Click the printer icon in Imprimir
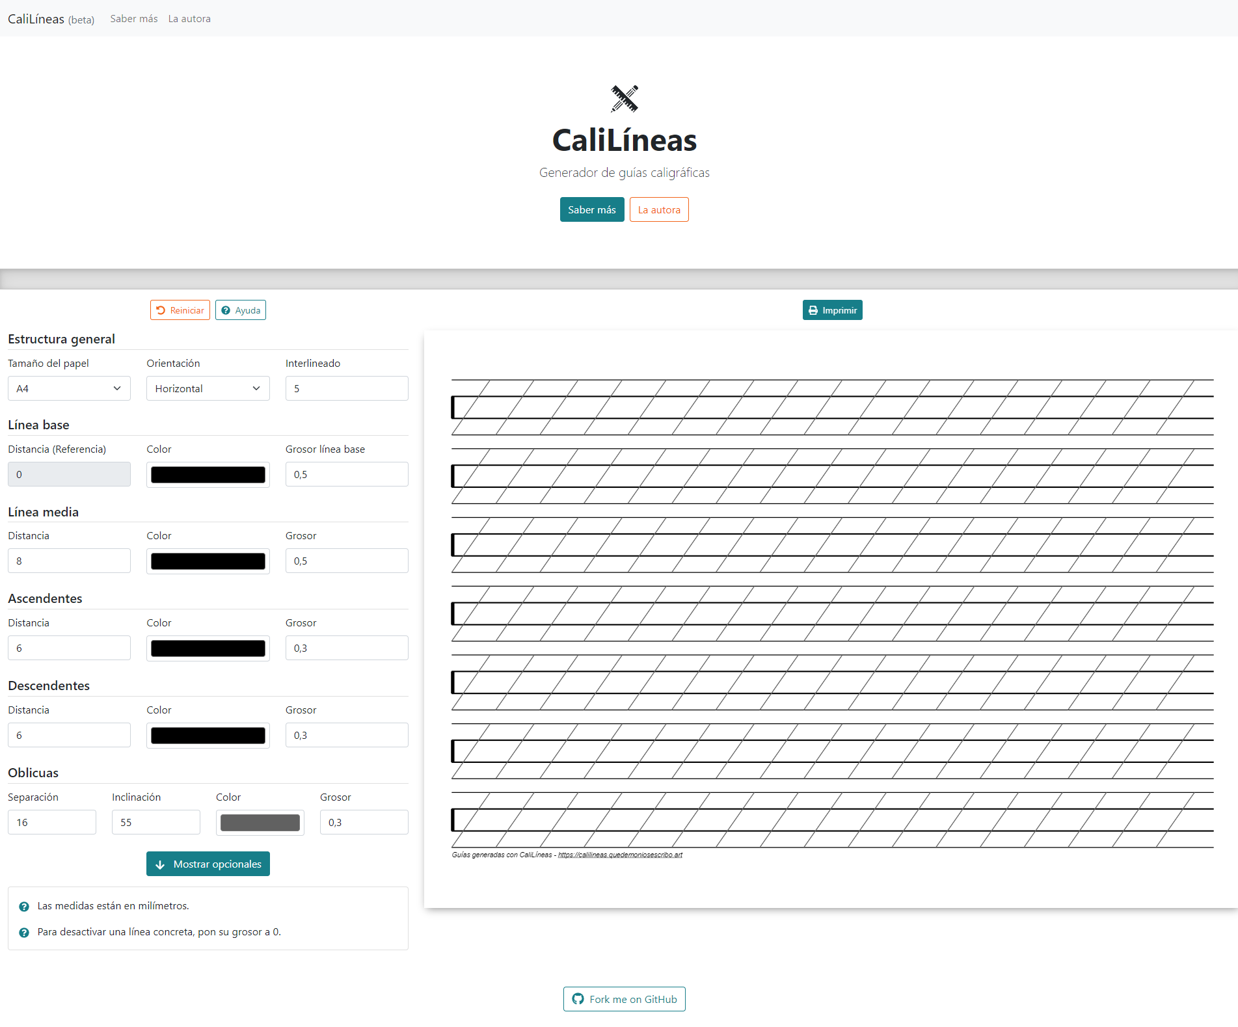The image size is (1238, 1027). tap(813, 310)
